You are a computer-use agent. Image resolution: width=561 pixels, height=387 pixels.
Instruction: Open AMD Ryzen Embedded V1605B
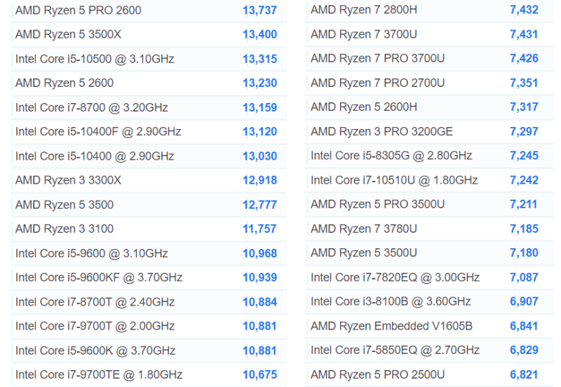[392, 326]
